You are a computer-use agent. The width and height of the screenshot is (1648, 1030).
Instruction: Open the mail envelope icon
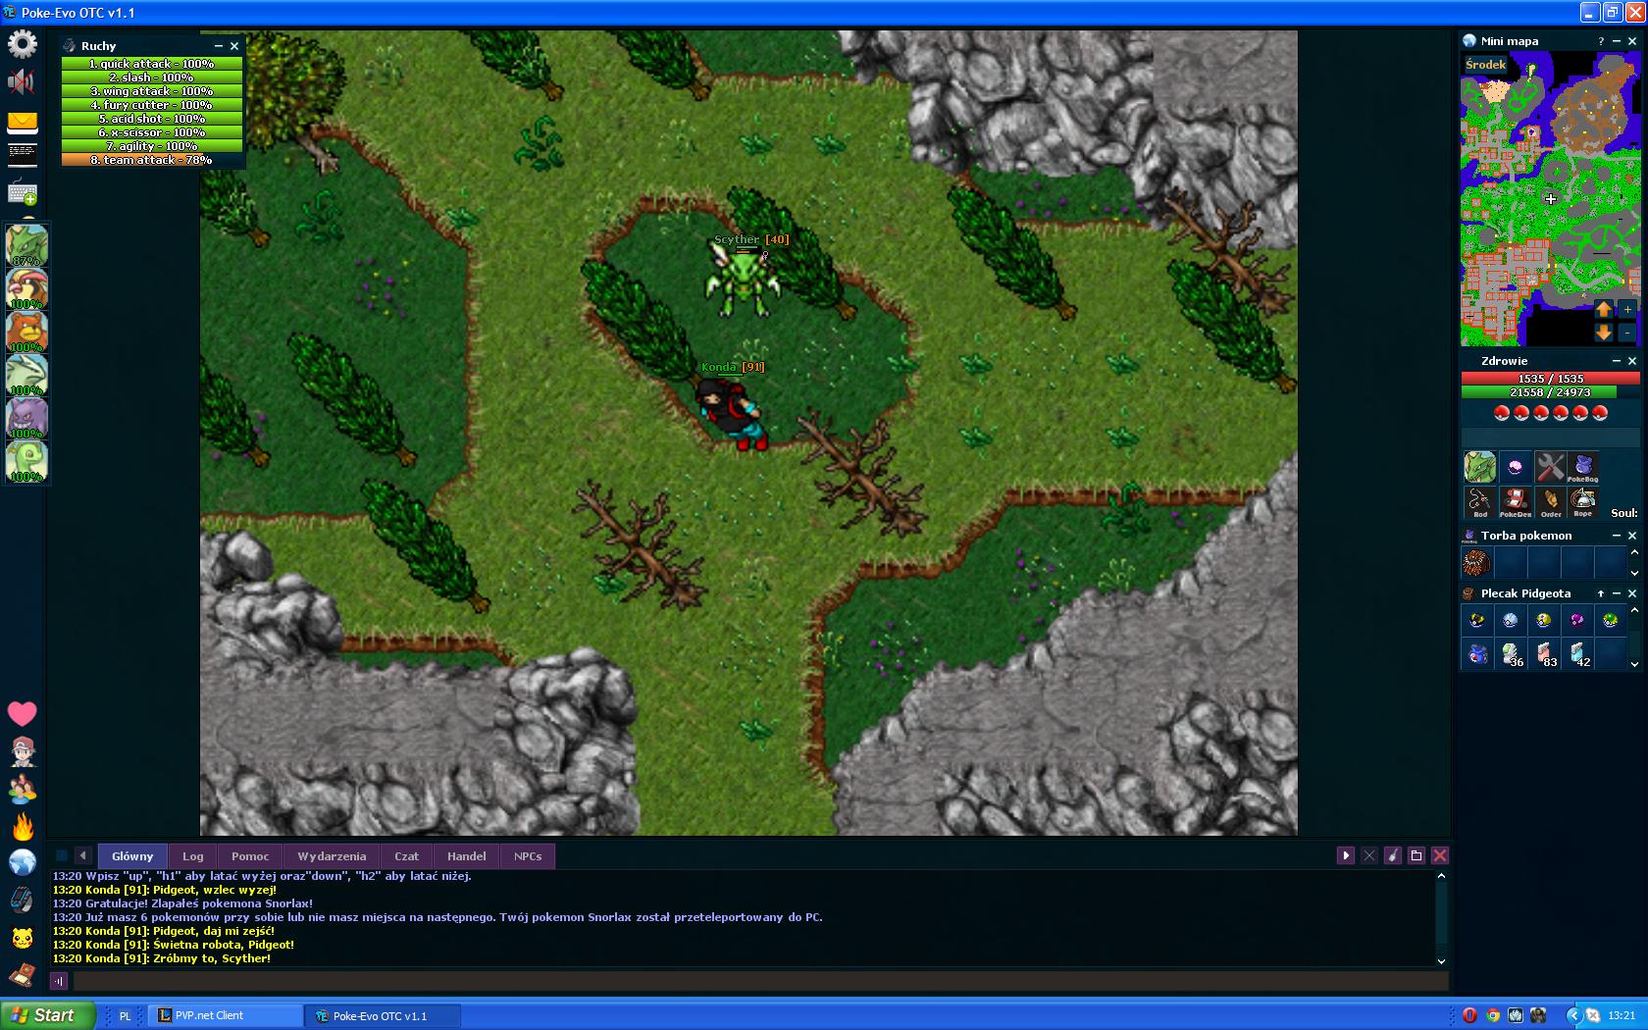(22, 123)
